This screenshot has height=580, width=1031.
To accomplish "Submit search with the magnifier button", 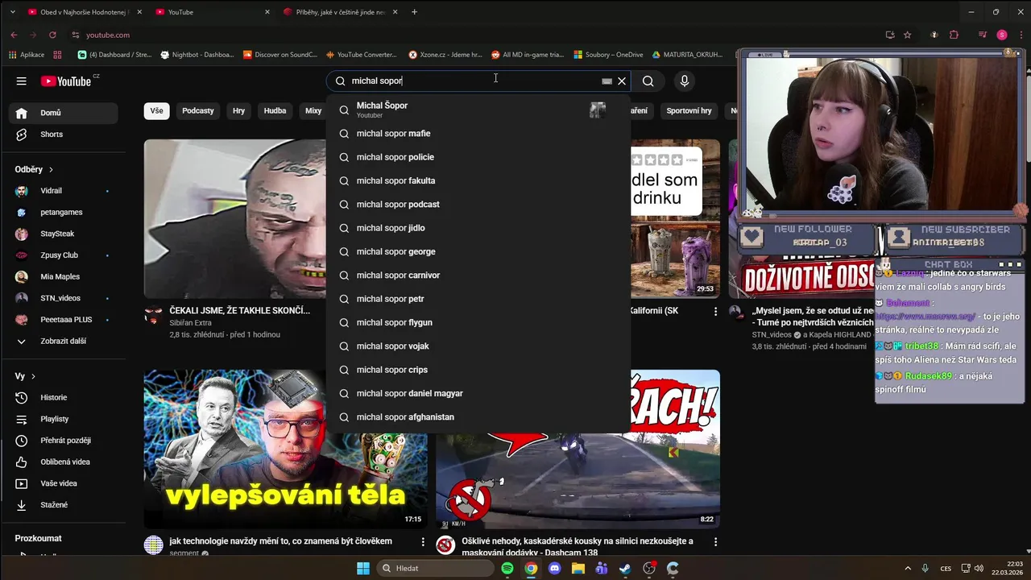I will tap(648, 81).
